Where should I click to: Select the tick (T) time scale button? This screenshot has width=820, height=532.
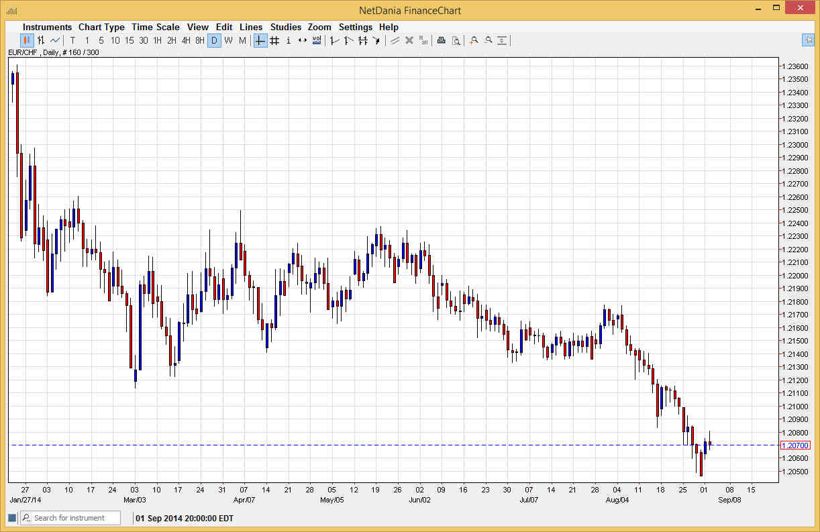coord(73,41)
